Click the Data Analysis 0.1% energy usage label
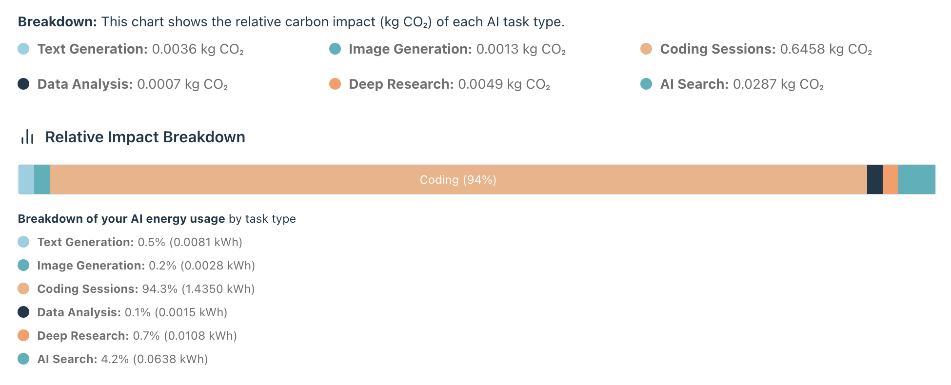Screen dimensions: 951x385 [x=132, y=312]
